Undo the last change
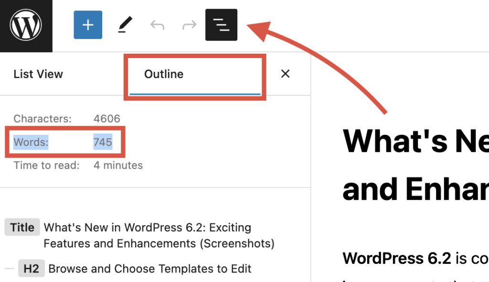This screenshot has width=489, height=282. (x=157, y=25)
